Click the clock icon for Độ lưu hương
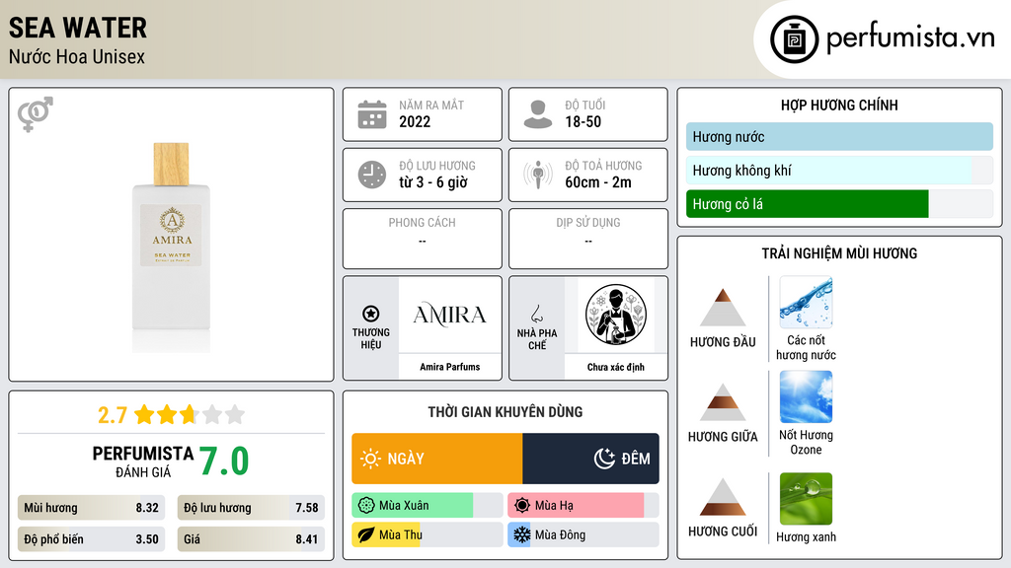Image resolution: width=1011 pixels, height=568 pixels. tap(372, 175)
